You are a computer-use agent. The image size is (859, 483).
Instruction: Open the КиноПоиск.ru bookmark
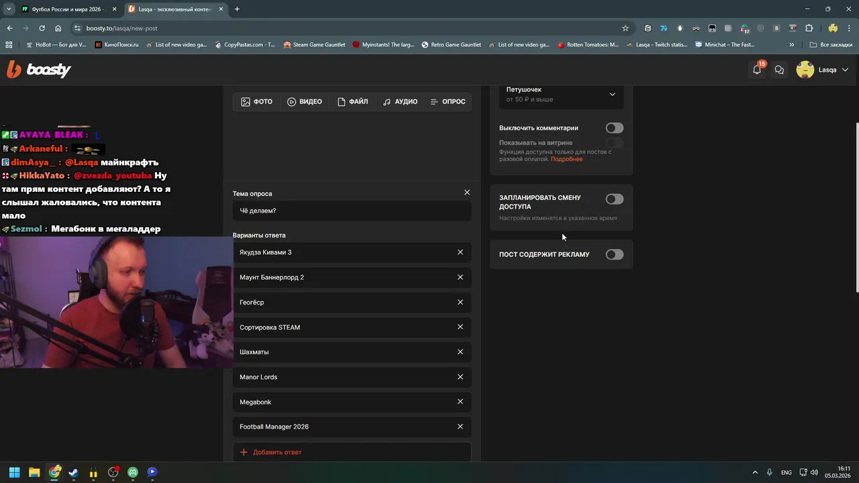pos(117,45)
